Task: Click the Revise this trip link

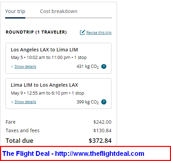Action: tap(99, 33)
